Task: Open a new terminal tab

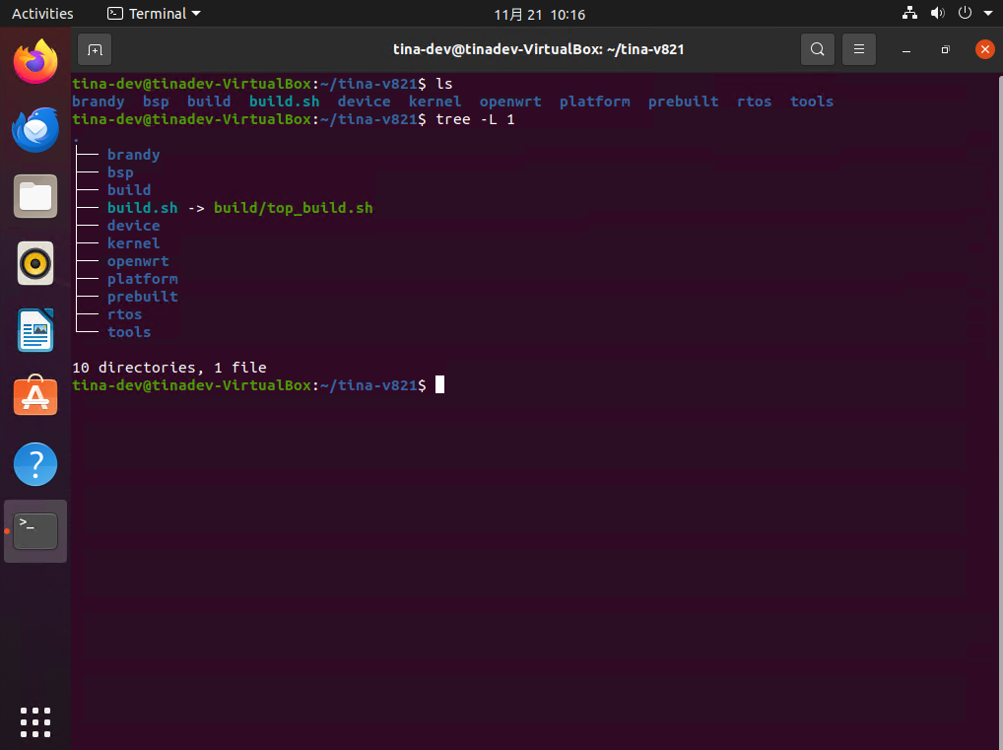Action: pyautogui.click(x=95, y=49)
